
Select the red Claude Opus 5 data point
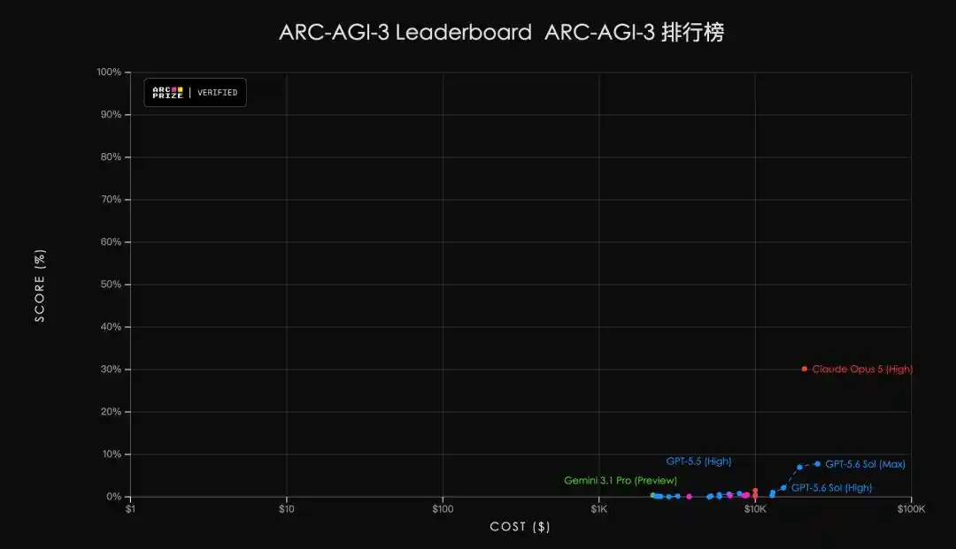pos(804,369)
